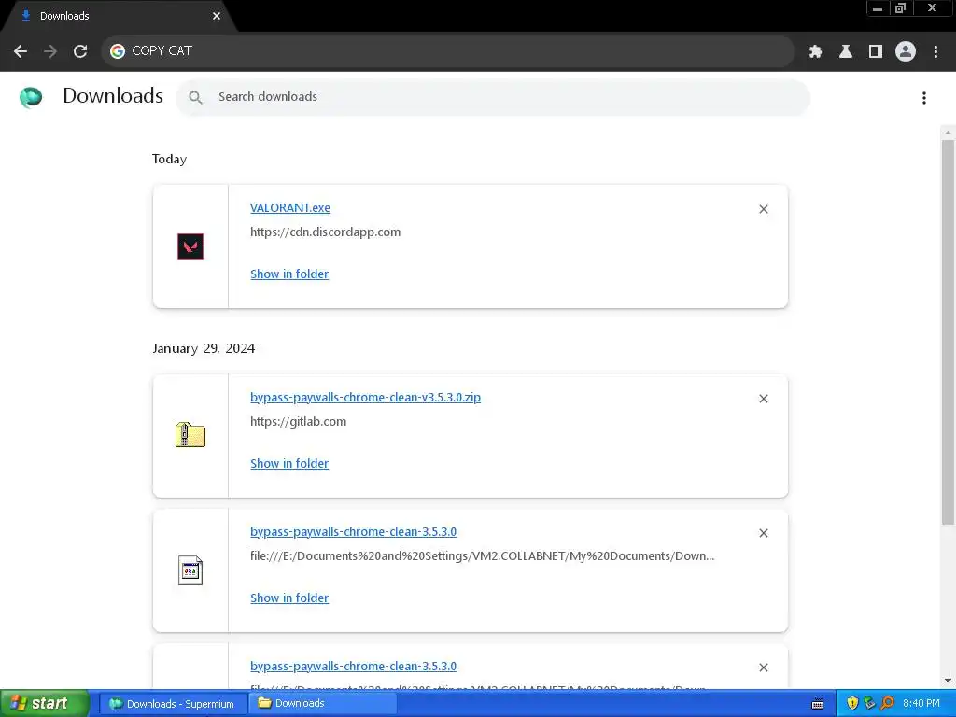Toggle the side panel icon
The width and height of the screenshot is (956, 717).
point(876,52)
